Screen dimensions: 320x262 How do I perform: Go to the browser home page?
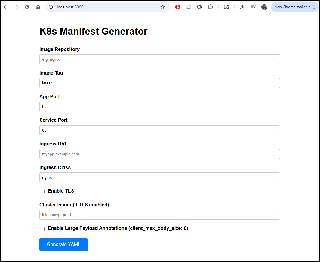pos(38,7)
